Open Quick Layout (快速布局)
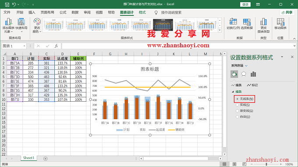 [21, 25]
